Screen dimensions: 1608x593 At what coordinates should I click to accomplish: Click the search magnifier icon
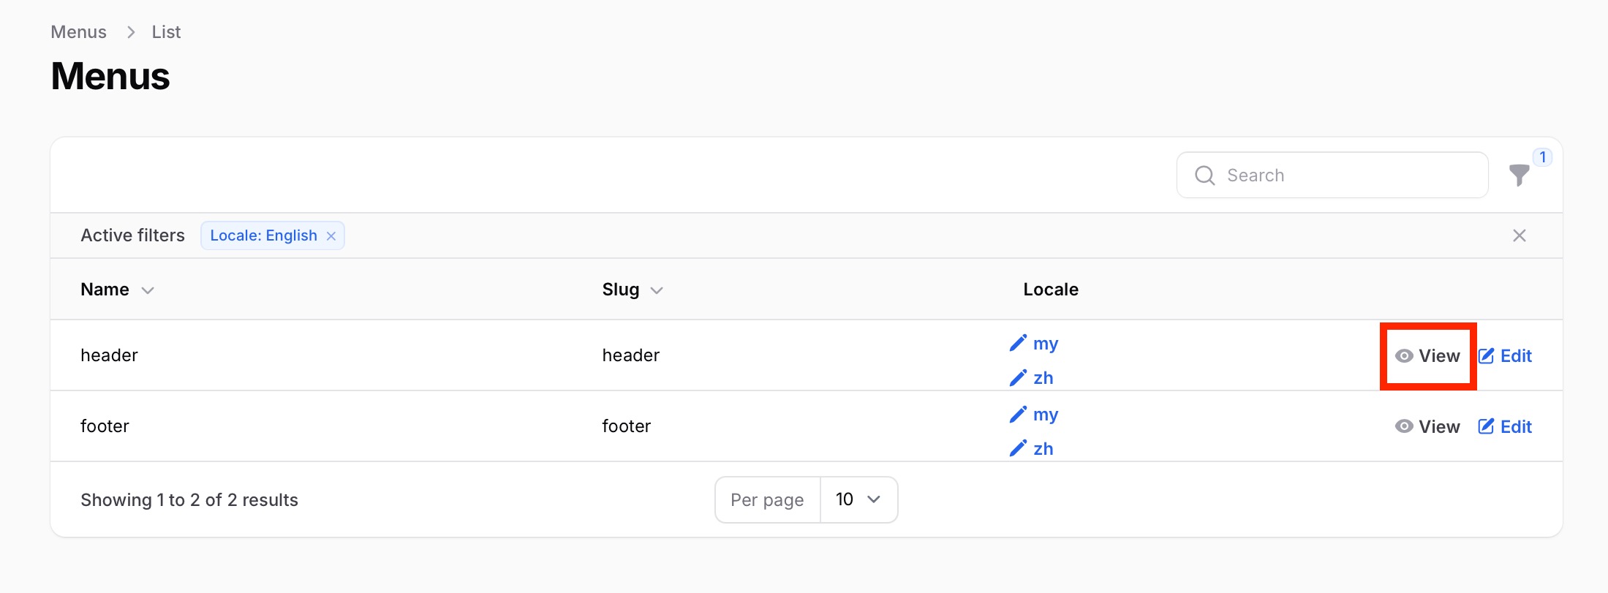pyautogui.click(x=1204, y=175)
